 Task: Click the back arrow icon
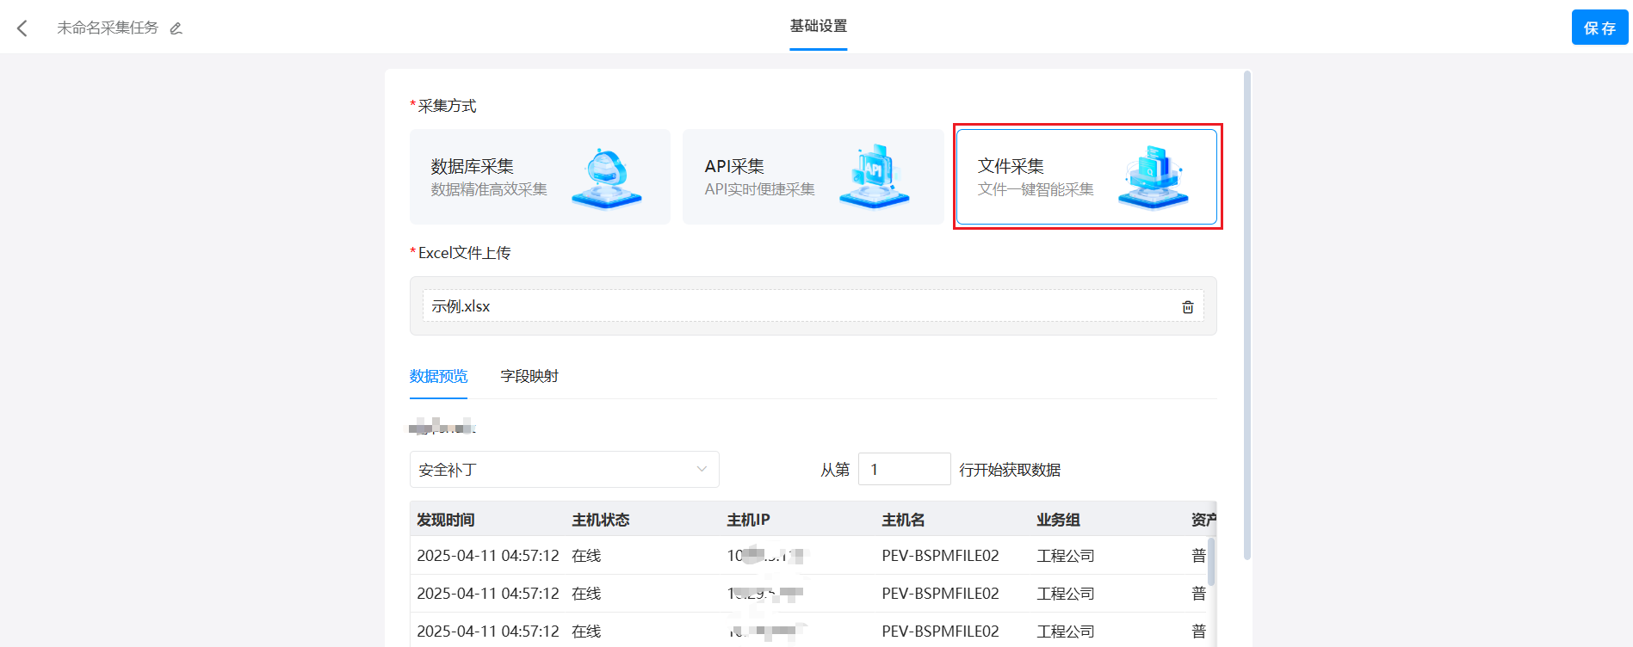22,28
